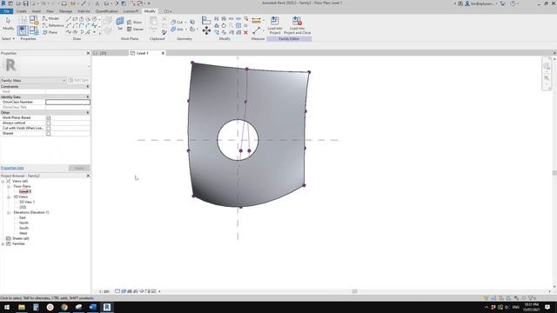Viewport: 557px width, 313px height.
Task: Toggle the Always vertical checkbox
Action: pyautogui.click(x=49, y=123)
